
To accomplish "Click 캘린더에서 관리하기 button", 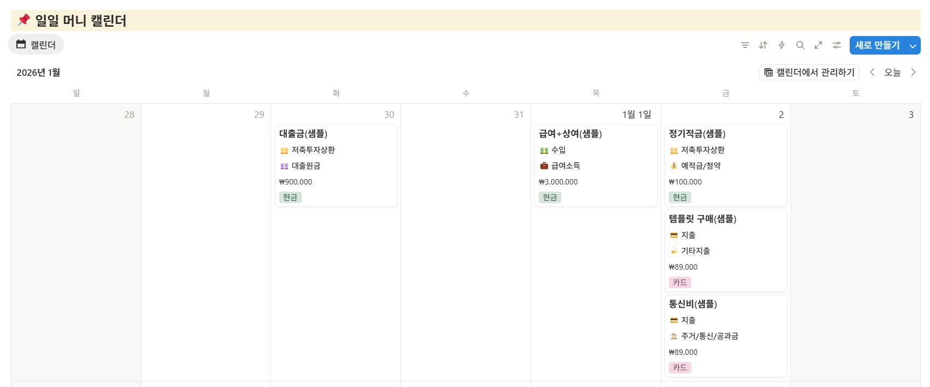I will click(809, 72).
